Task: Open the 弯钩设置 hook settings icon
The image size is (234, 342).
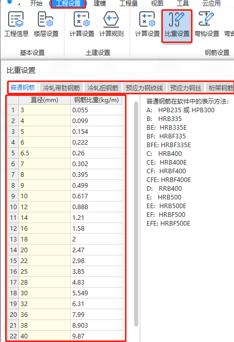Action: click(206, 25)
